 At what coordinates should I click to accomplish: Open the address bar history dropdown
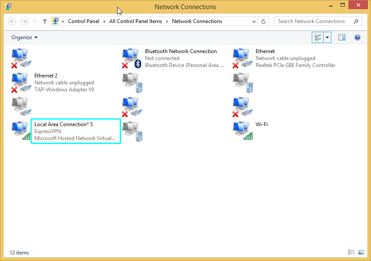pos(254,21)
